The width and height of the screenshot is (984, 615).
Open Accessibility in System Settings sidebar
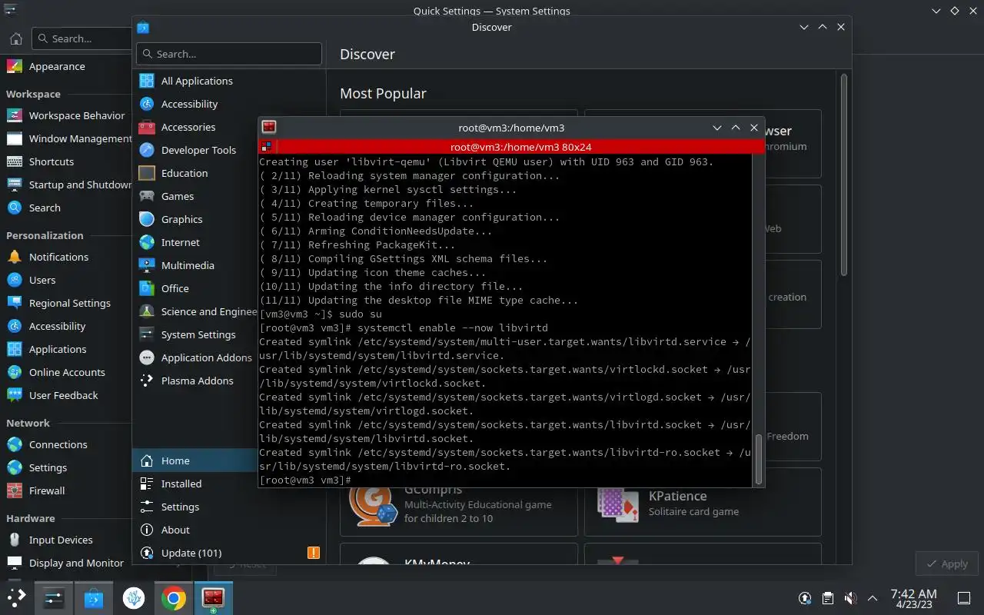point(66,326)
